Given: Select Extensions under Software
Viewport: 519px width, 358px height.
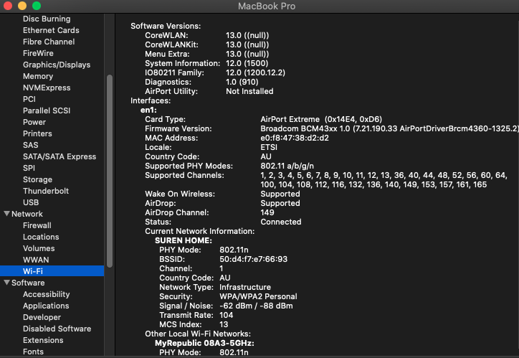Looking at the screenshot, I should (x=43, y=340).
